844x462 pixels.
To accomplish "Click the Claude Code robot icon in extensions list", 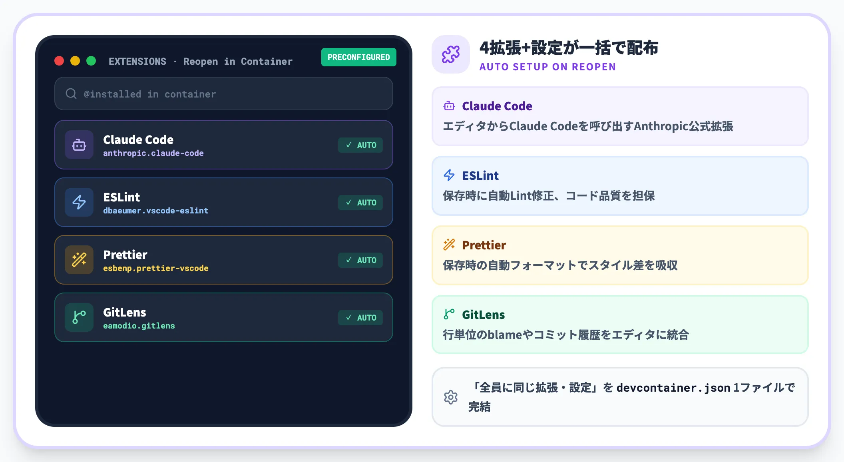I will tap(79, 145).
